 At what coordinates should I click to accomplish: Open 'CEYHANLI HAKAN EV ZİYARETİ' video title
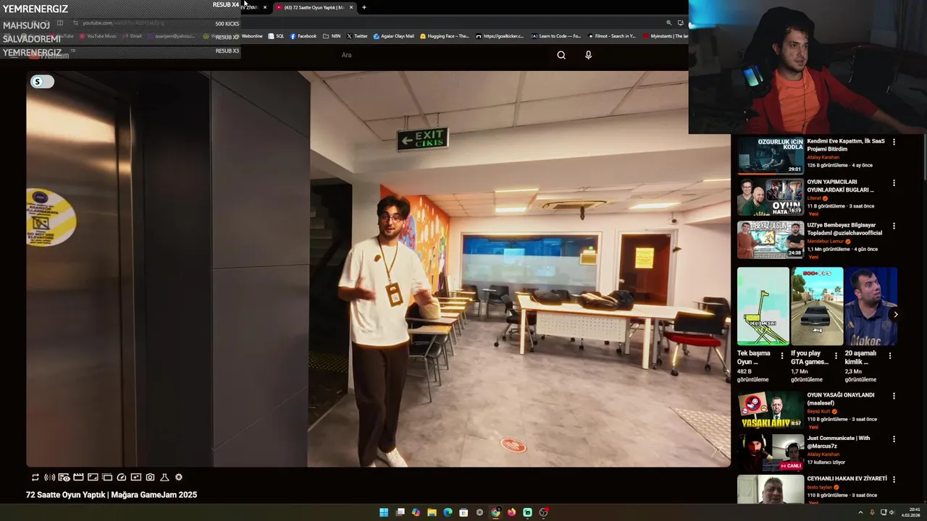tap(847, 478)
